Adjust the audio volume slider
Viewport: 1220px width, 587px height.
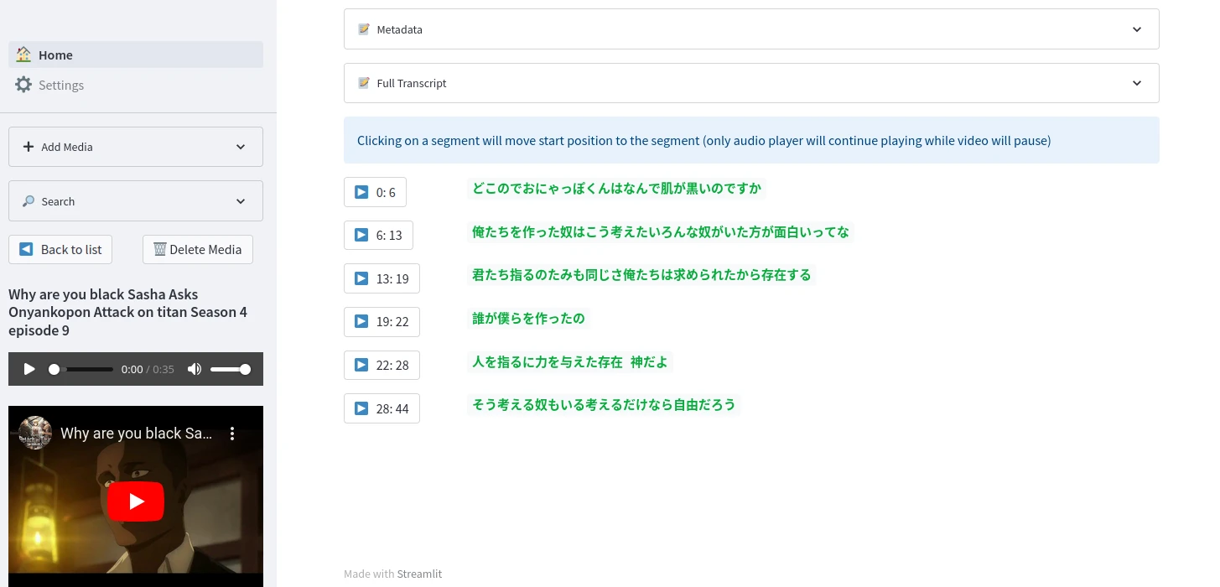click(x=229, y=369)
